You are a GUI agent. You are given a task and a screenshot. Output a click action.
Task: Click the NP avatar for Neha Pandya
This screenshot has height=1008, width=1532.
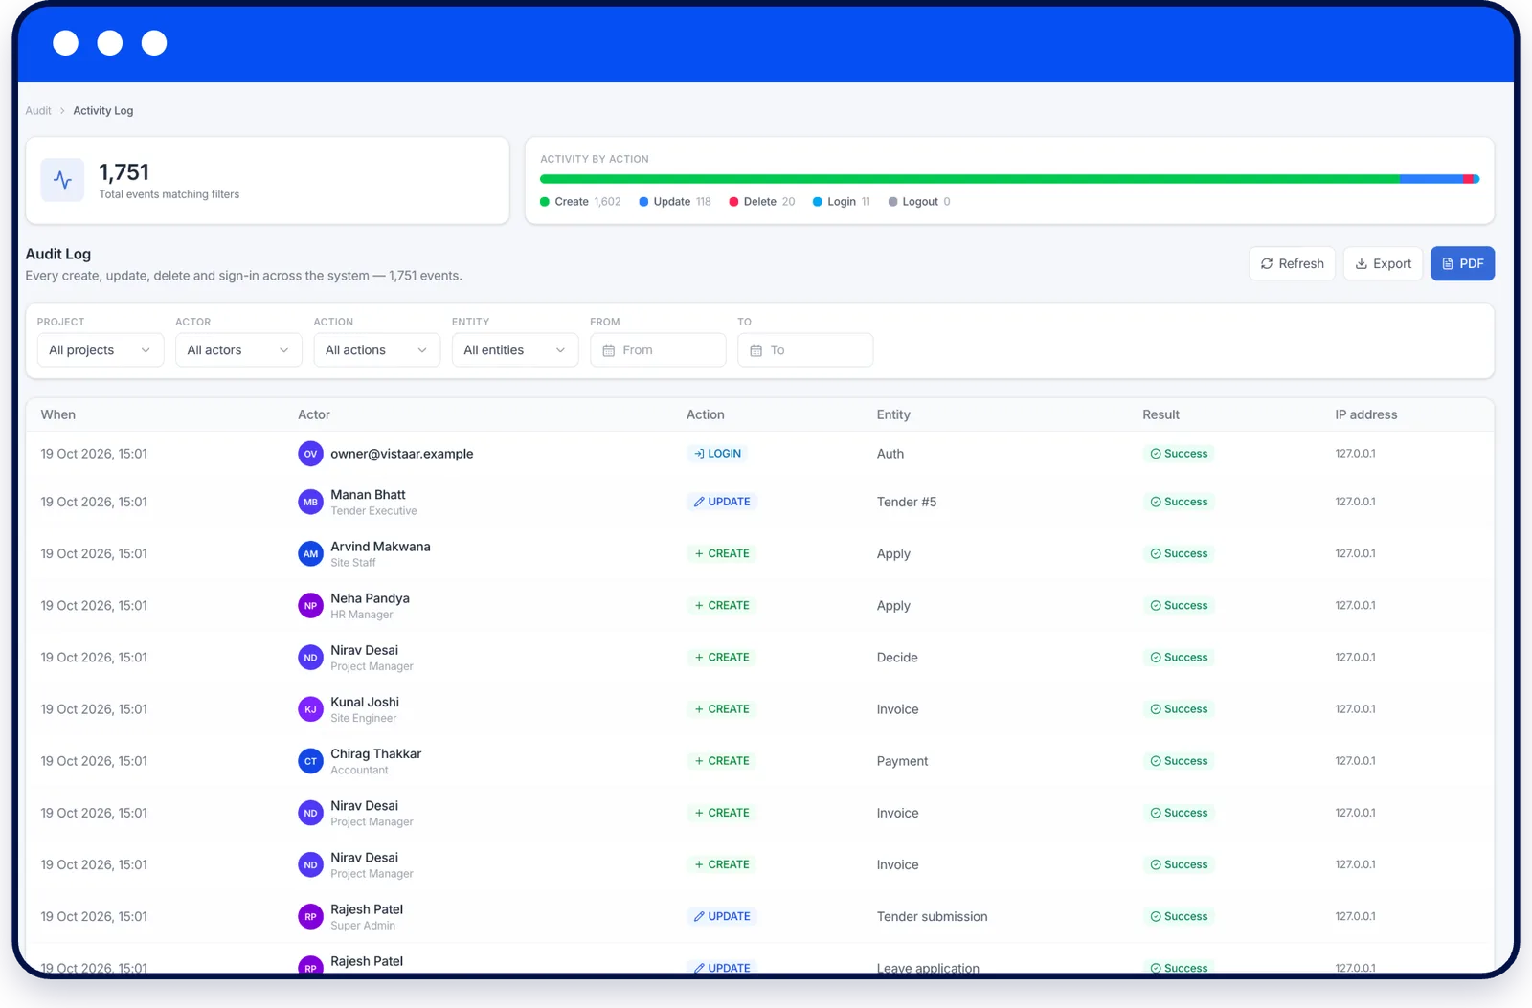click(310, 605)
